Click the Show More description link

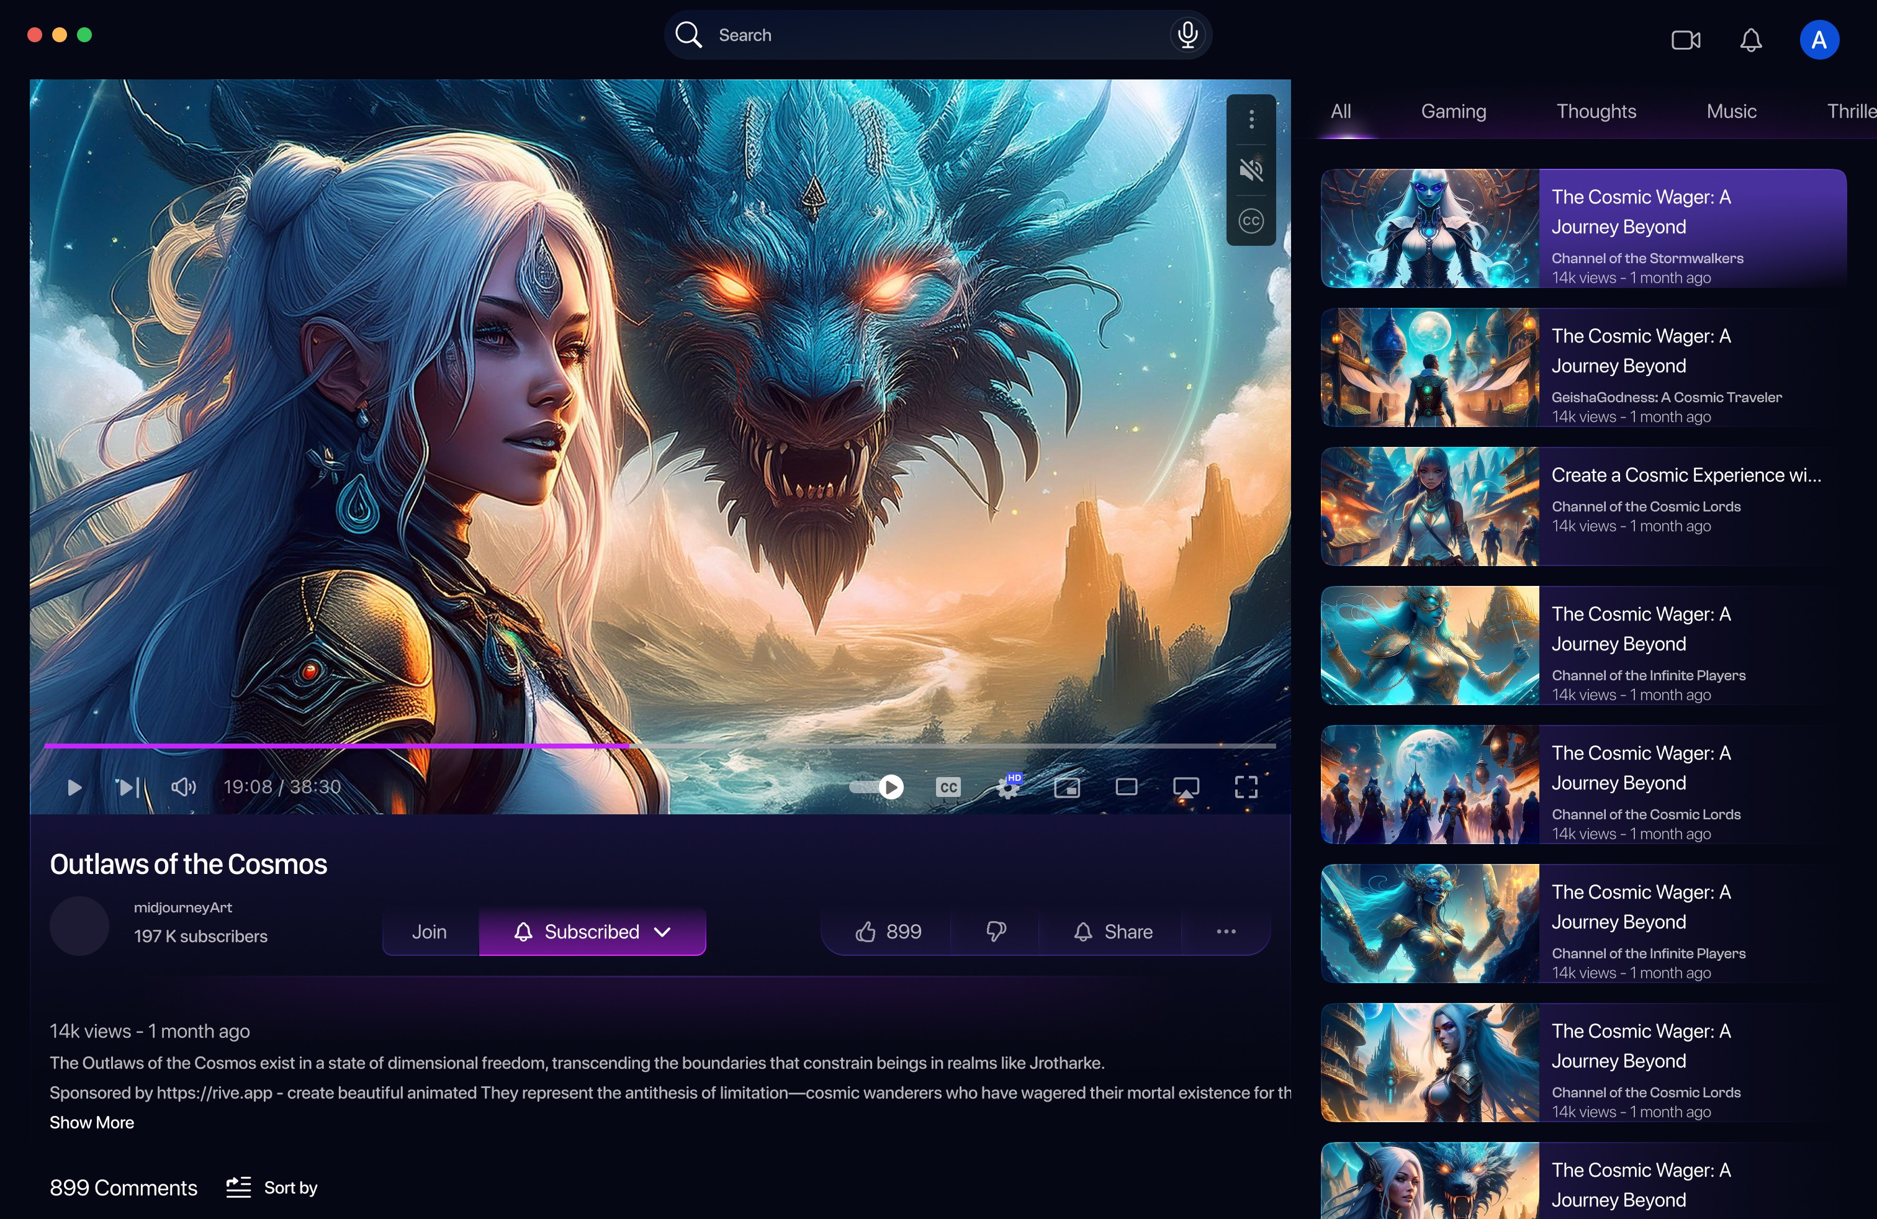click(91, 1122)
